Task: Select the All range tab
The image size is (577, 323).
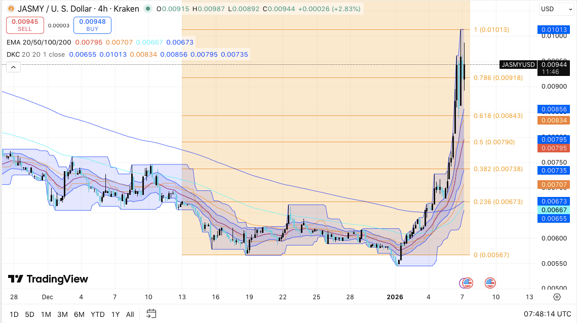Action: click(x=130, y=314)
